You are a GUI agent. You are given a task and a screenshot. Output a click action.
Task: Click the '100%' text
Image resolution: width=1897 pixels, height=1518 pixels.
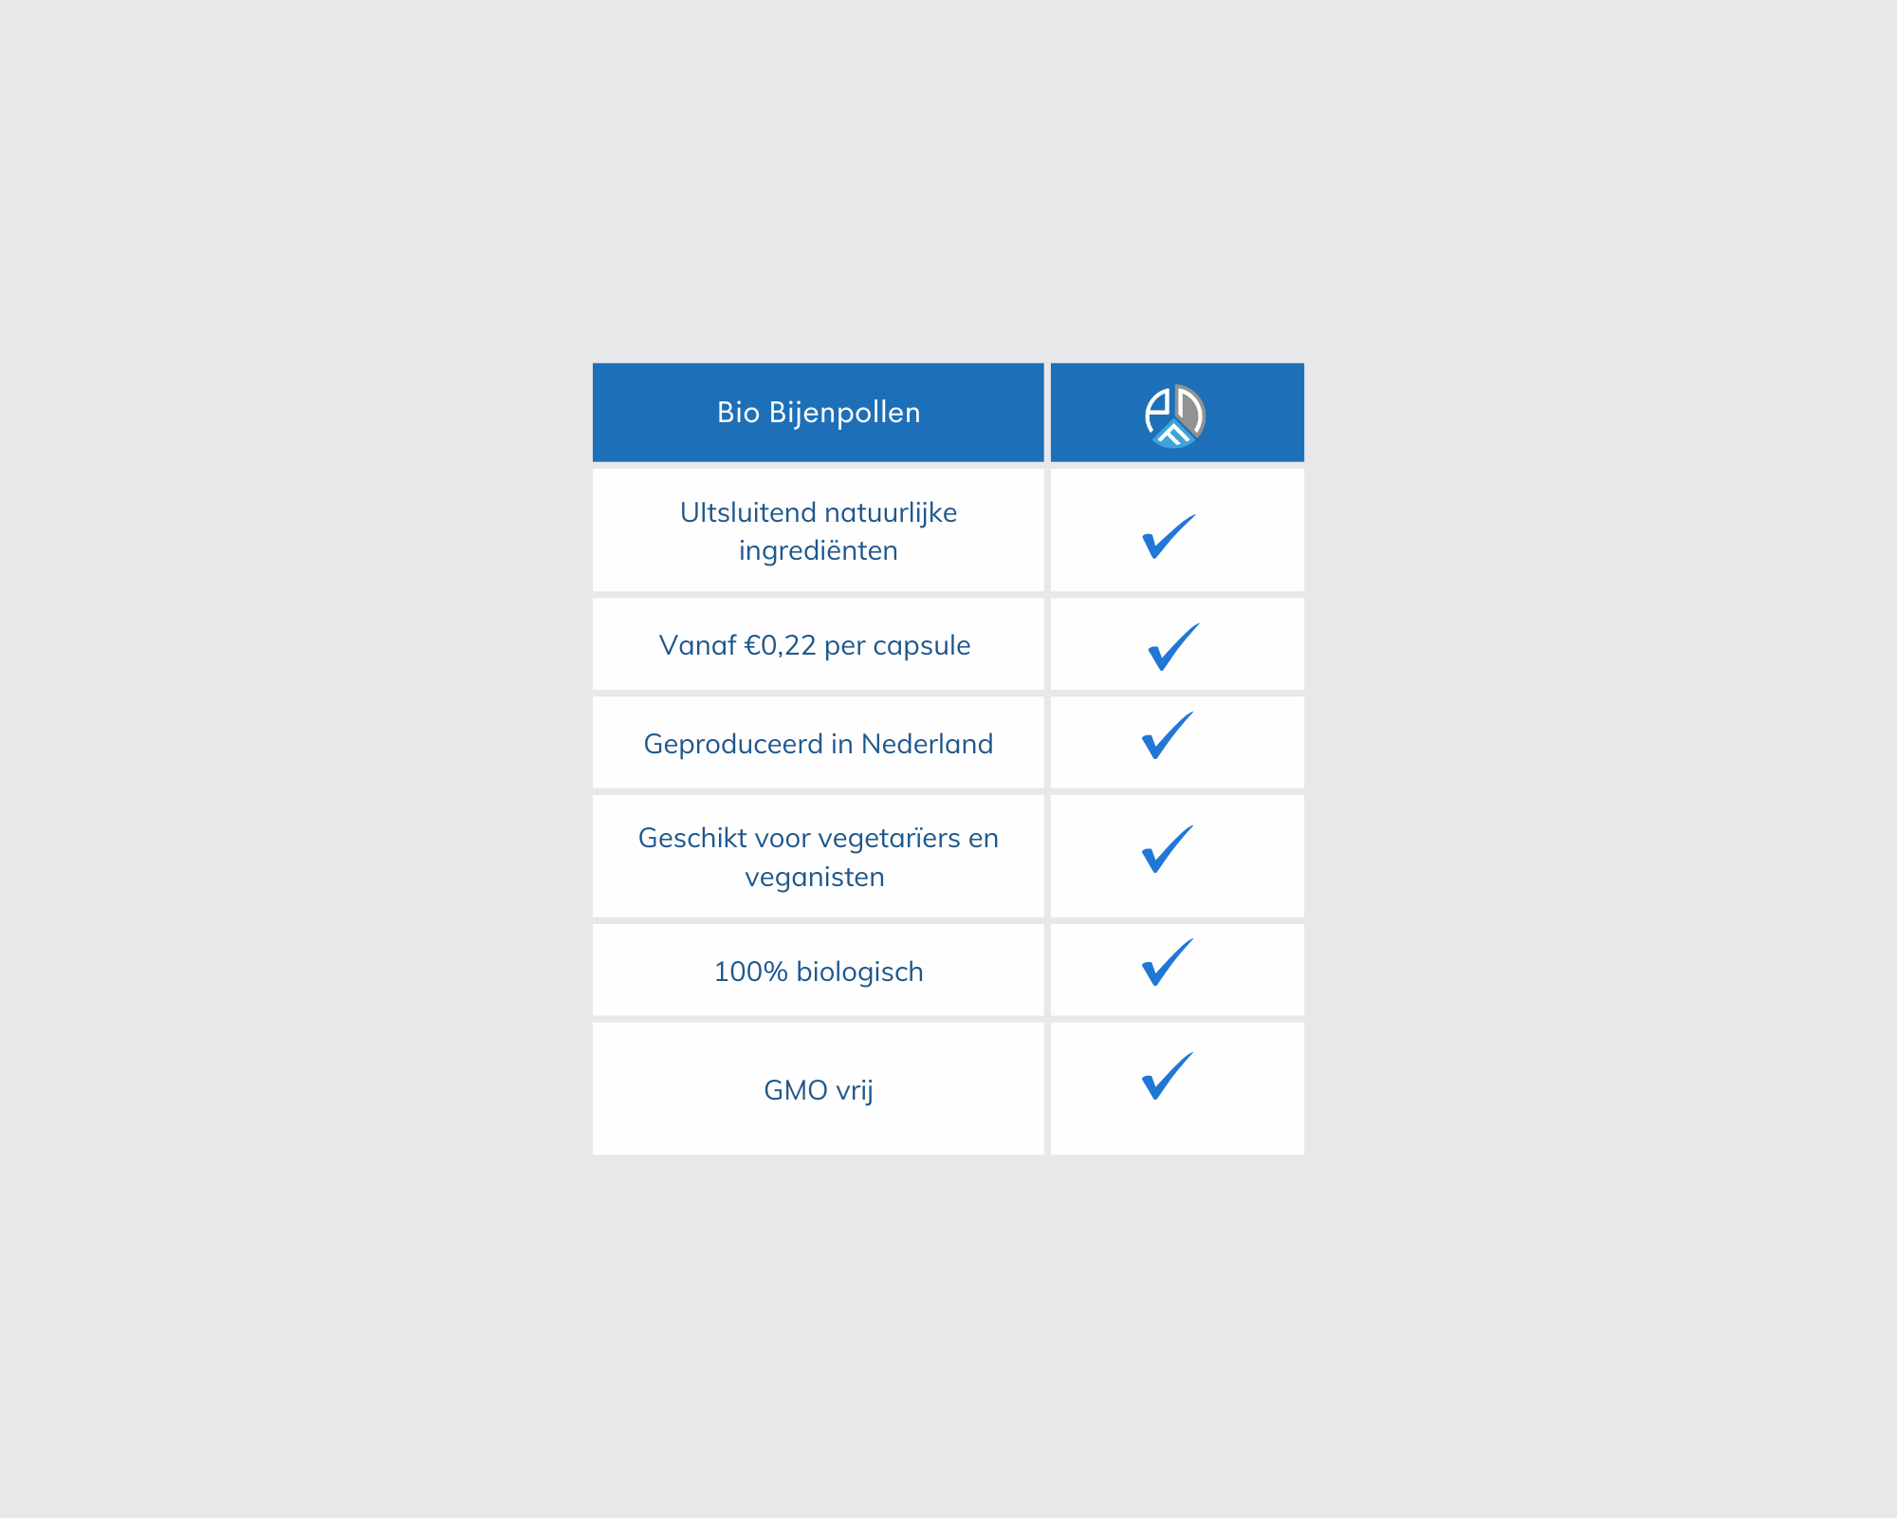tap(750, 972)
